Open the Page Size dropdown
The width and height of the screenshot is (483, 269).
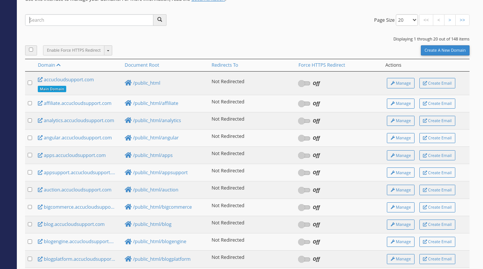point(407,20)
